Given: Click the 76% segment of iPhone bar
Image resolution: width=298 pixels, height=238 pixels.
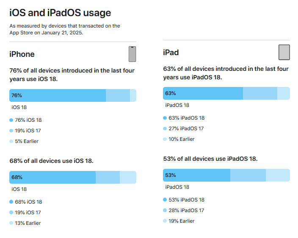Looking at the screenshot, I should pyautogui.click(x=58, y=95).
